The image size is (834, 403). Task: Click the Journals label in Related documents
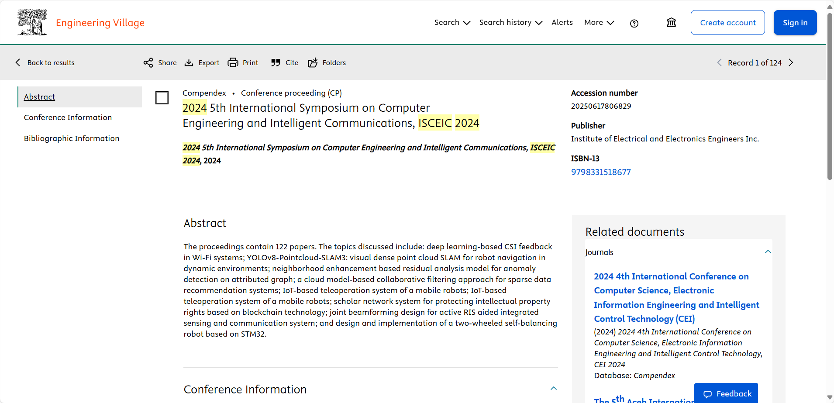[599, 252]
